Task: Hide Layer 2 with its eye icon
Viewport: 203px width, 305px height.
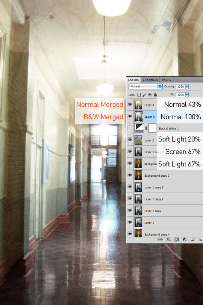Action: (x=130, y=140)
